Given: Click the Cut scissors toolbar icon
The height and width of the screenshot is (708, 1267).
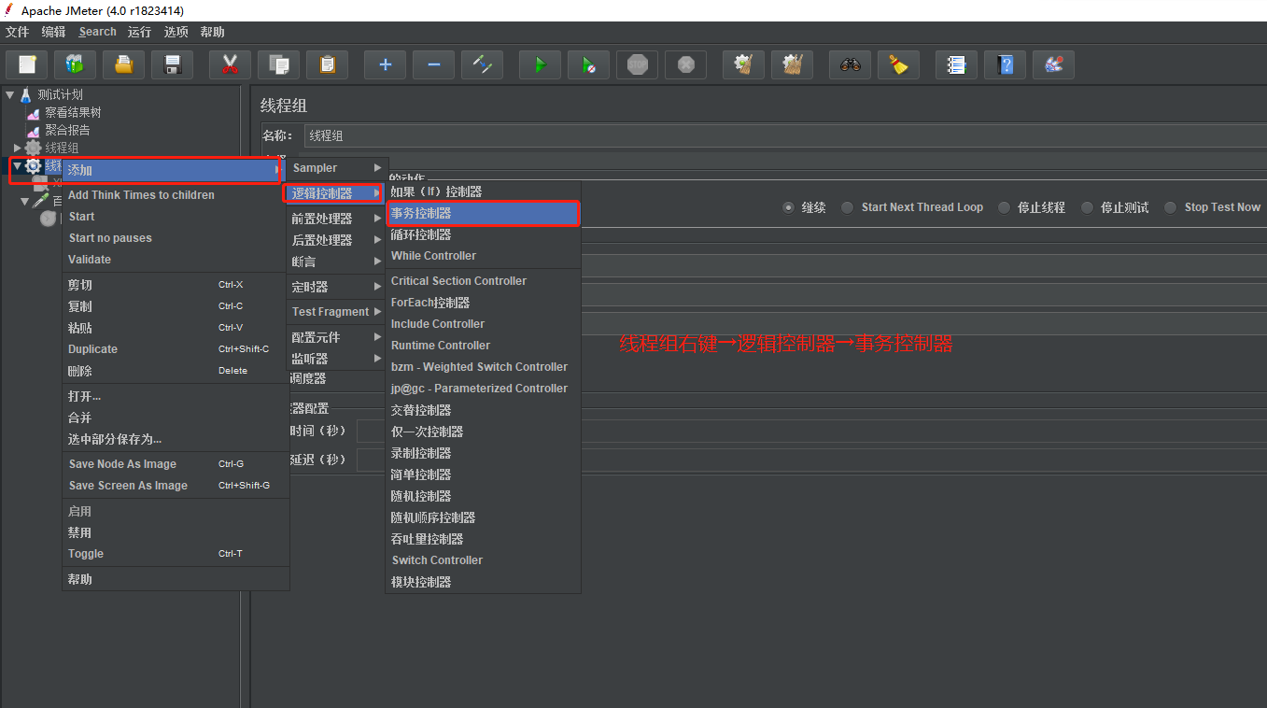Looking at the screenshot, I should [x=230, y=64].
